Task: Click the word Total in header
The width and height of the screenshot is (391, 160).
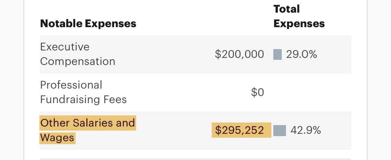Action: 287,9
